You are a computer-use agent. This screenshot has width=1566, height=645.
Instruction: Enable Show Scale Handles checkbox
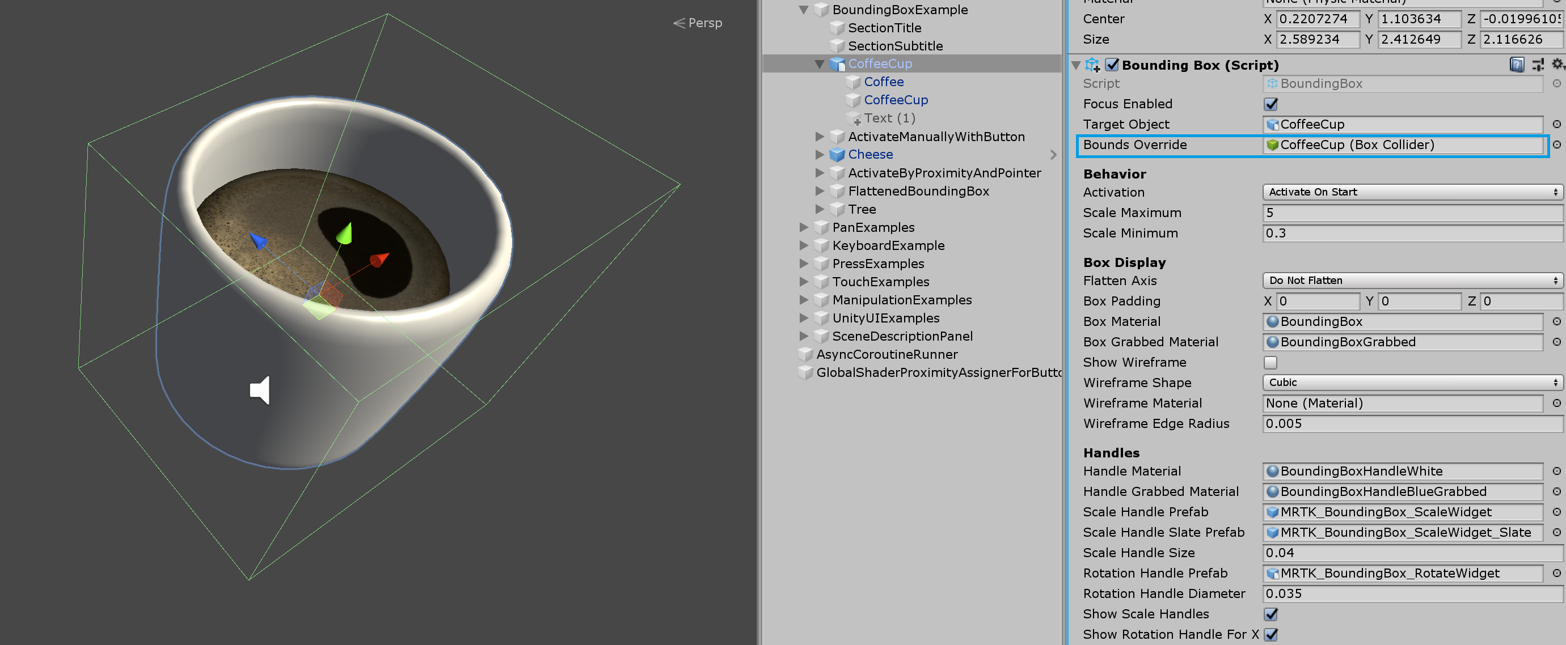[x=1268, y=613]
